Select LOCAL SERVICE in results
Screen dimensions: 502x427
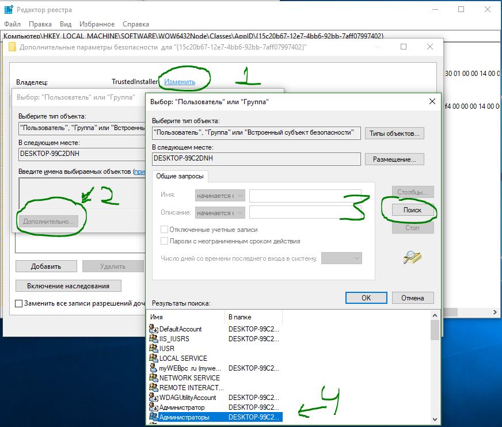(183, 358)
